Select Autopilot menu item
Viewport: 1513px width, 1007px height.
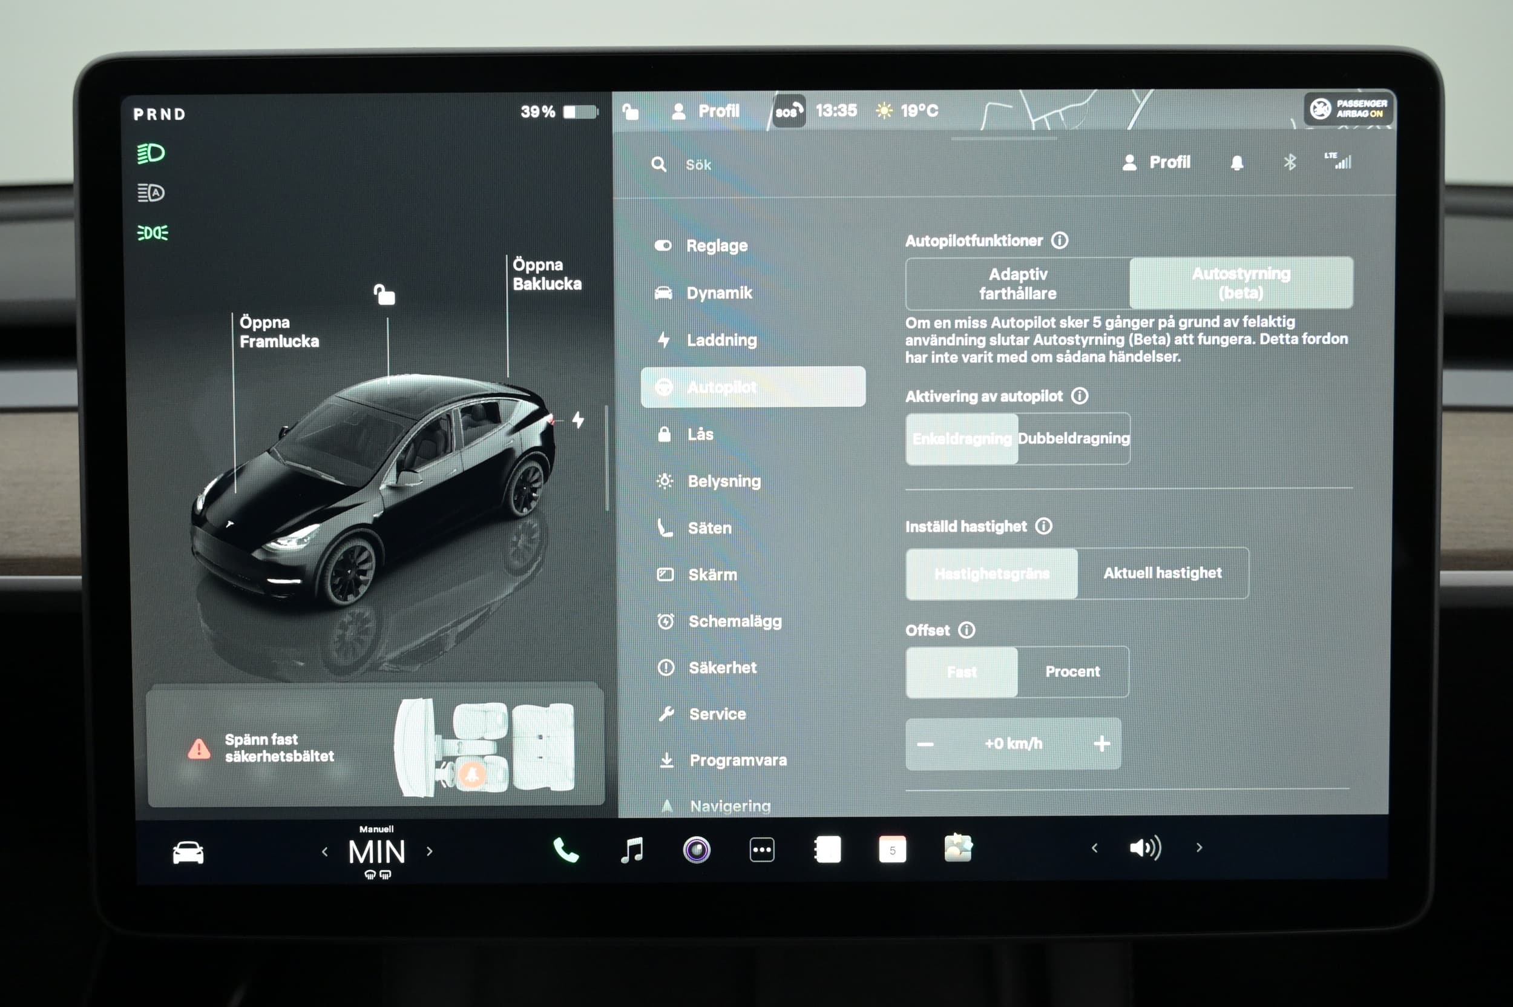tap(753, 386)
